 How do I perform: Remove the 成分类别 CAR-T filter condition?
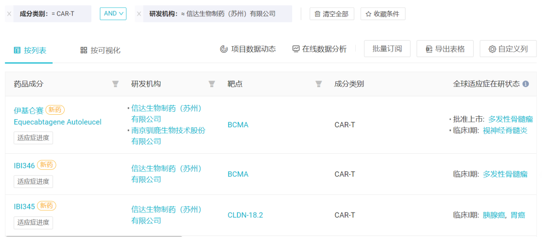pyautogui.click(x=9, y=14)
